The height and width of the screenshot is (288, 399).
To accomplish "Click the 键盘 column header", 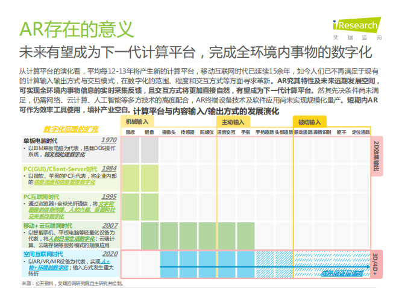I will [149, 133].
